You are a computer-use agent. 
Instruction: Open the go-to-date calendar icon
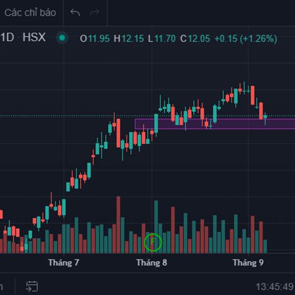(x=32, y=286)
